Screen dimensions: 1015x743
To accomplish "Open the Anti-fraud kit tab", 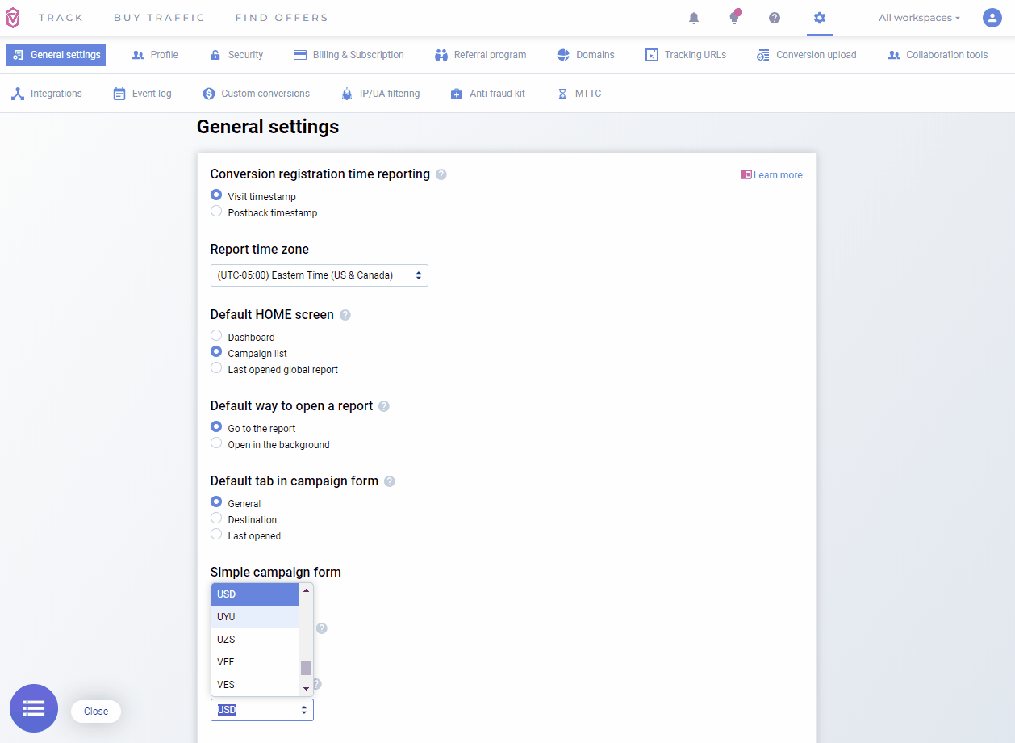I will pos(488,94).
